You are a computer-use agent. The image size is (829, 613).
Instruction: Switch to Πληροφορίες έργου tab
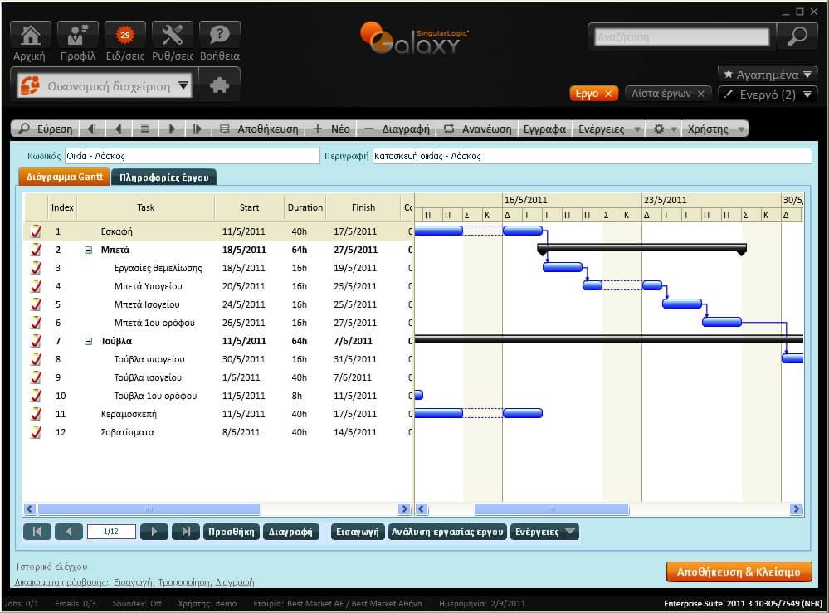[163, 177]
